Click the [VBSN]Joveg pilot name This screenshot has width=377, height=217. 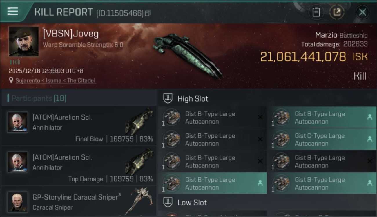(70, 34)
